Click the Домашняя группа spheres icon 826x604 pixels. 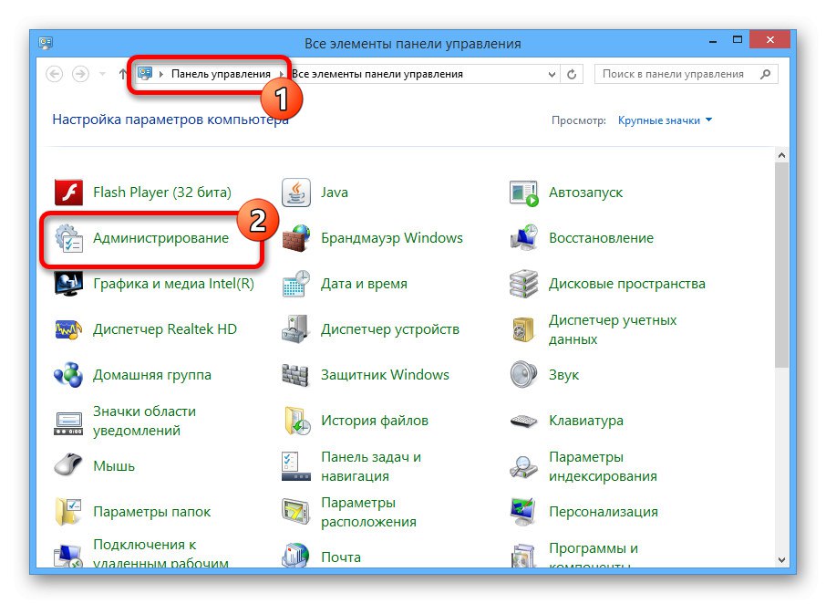click(68, 375)
